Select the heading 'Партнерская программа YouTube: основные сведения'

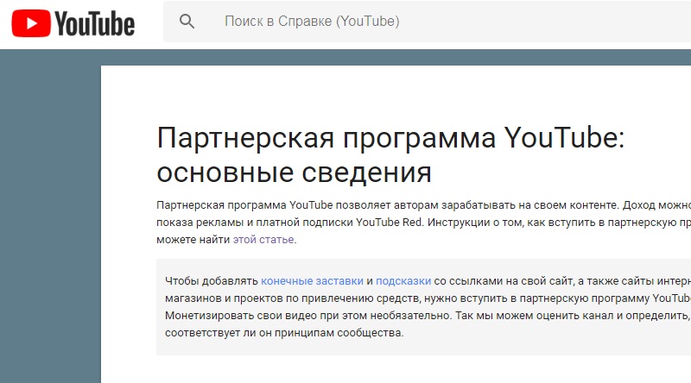pyautogui.click(x=390, y=154)
